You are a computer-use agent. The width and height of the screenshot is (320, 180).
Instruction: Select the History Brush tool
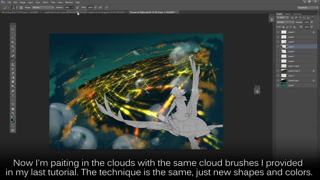pyautogui.click(x=13, y=69)
